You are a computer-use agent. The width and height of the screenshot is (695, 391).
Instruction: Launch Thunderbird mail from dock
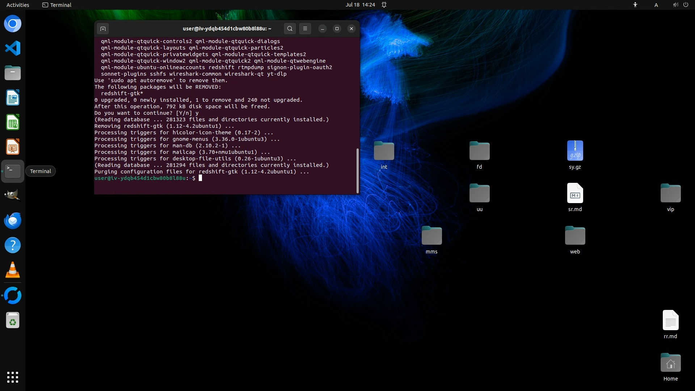point(13,220)
